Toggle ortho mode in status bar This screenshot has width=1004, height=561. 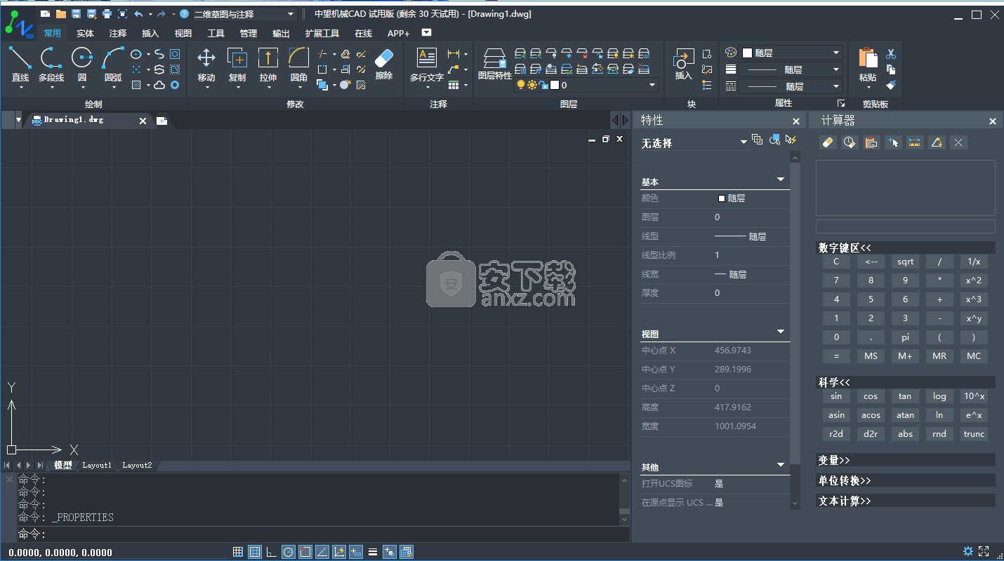[272, 552]
